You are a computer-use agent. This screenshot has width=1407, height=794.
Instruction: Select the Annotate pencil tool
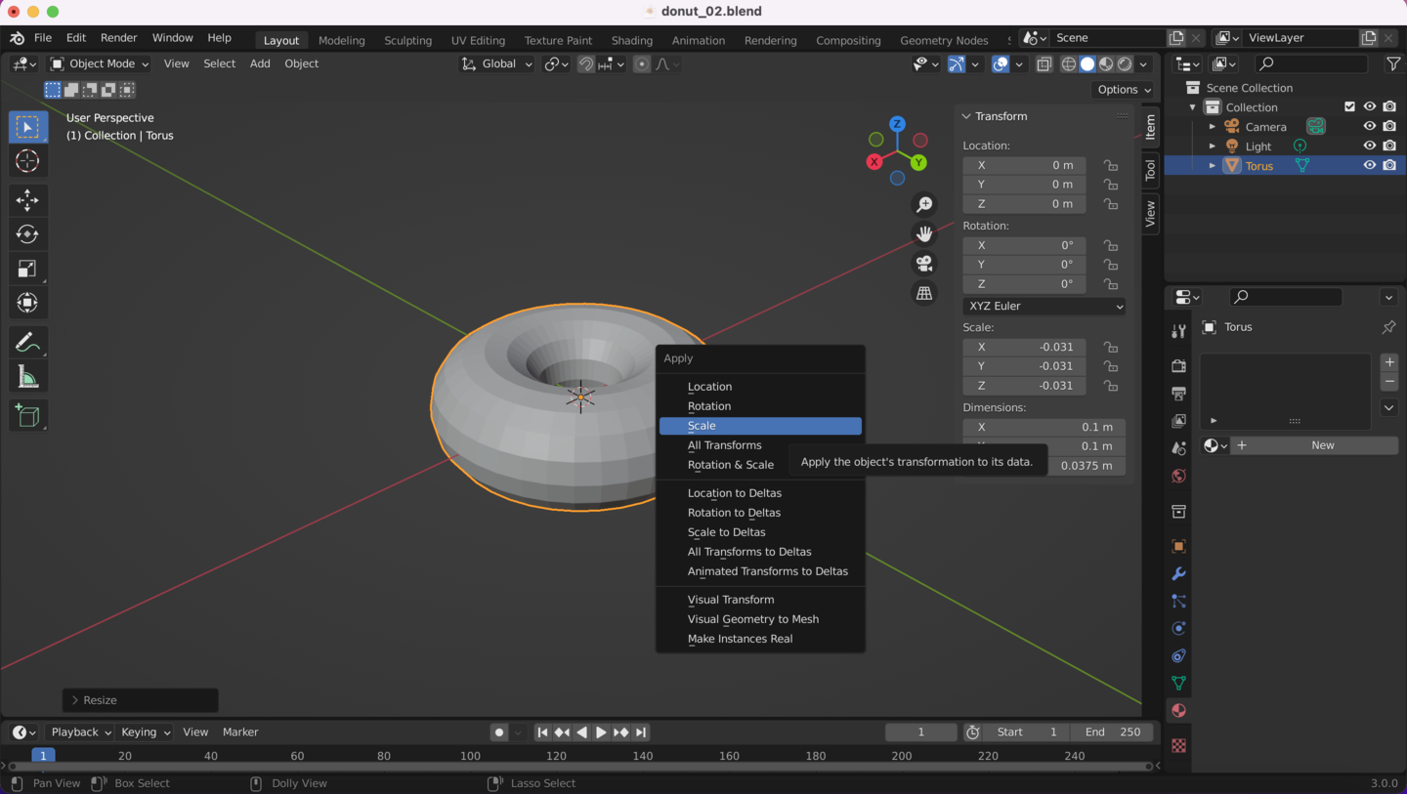click(27, 342)
